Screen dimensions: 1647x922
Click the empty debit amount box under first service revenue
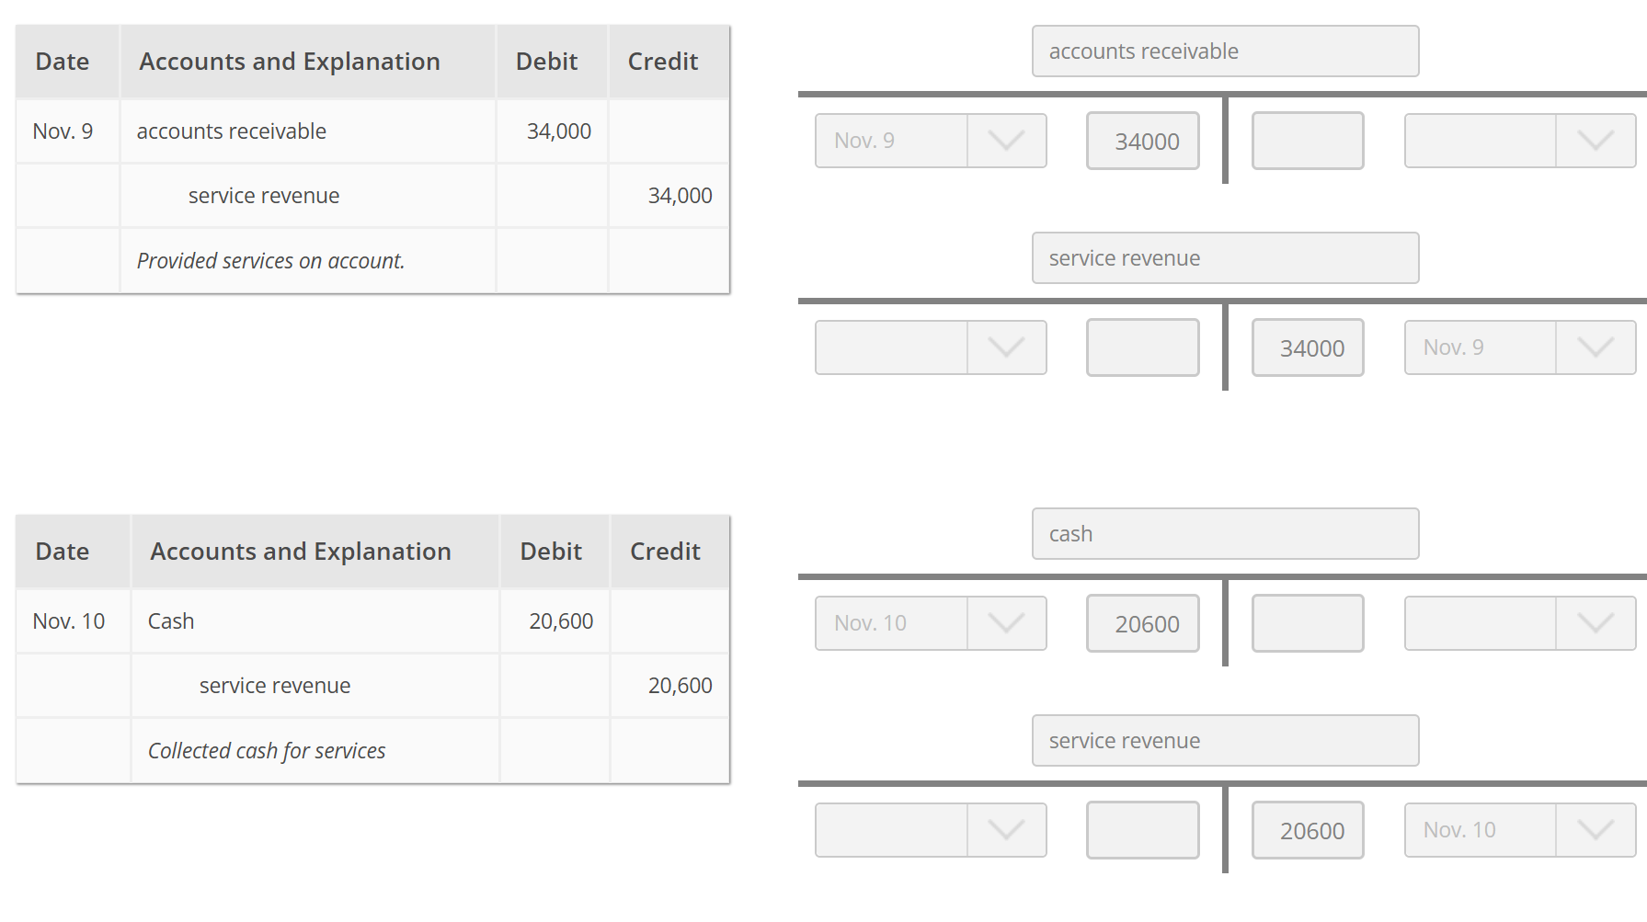pyautogui.click(x=1143, y=347)
